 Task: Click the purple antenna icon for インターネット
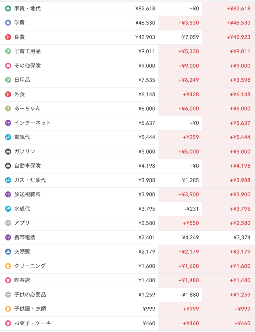pos(8,123)
